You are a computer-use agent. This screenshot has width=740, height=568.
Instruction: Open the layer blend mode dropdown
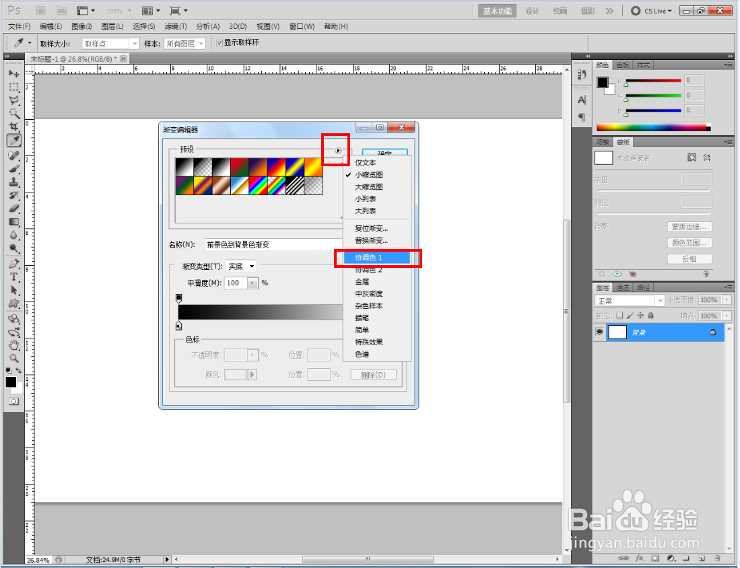coord(630,301)
